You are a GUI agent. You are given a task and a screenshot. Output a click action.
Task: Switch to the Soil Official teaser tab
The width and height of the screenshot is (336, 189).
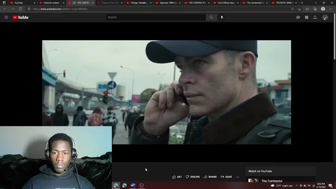point(226,3)
